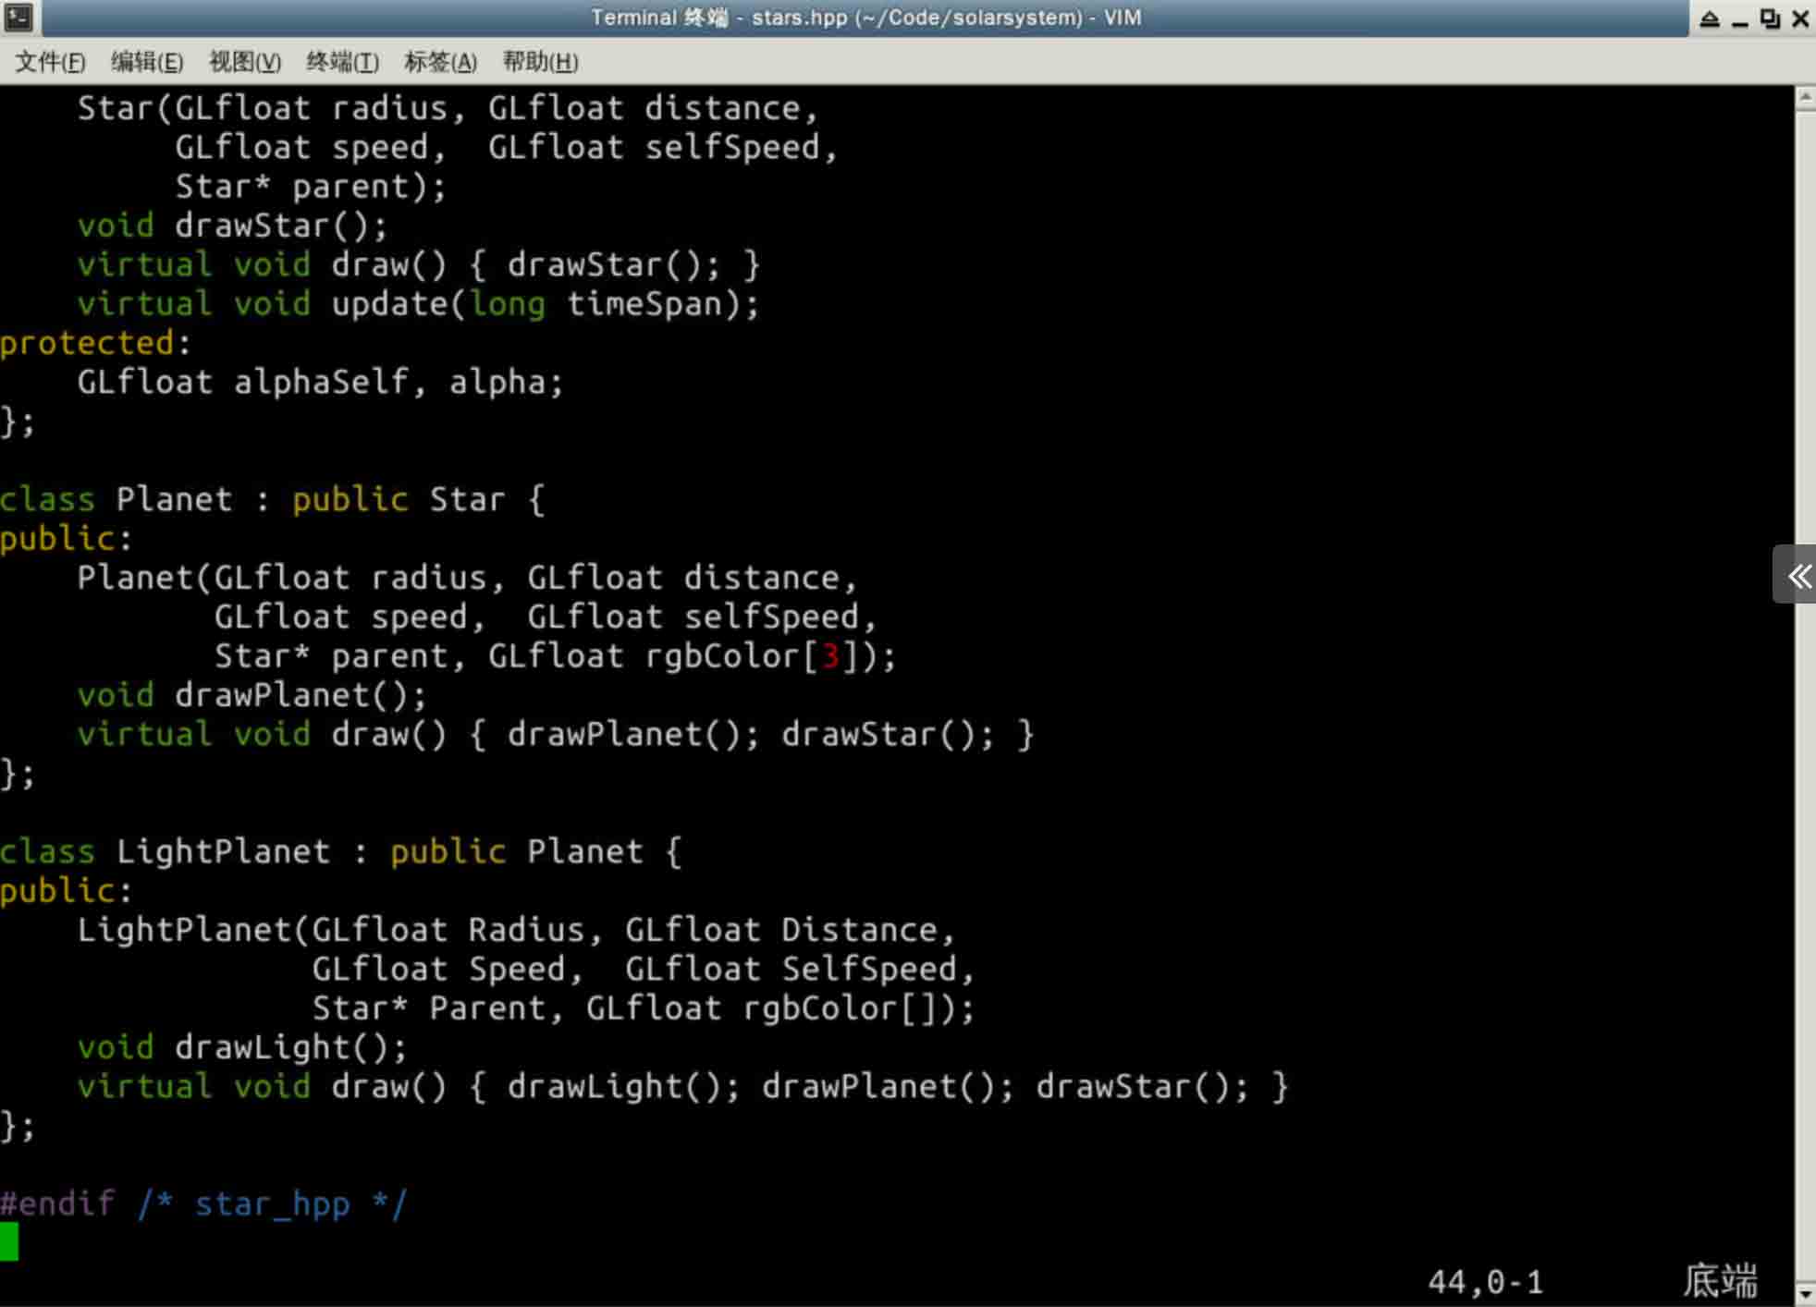
Task: Click the terminal icon in title bar
Action: click(x=18, y=18)
